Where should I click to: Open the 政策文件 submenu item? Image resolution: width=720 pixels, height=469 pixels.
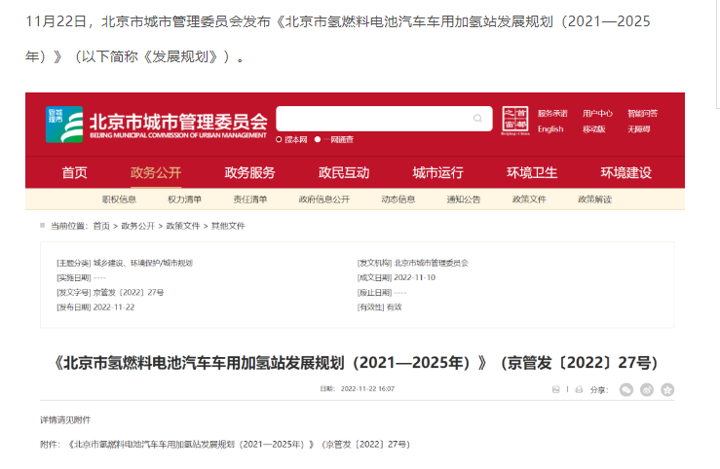click(x=529, y=199)
